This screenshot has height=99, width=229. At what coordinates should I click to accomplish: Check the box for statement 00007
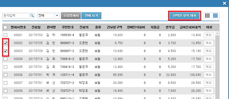click(x=5, y=83)
